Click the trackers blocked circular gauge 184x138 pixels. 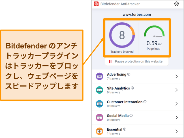(122, 35)
